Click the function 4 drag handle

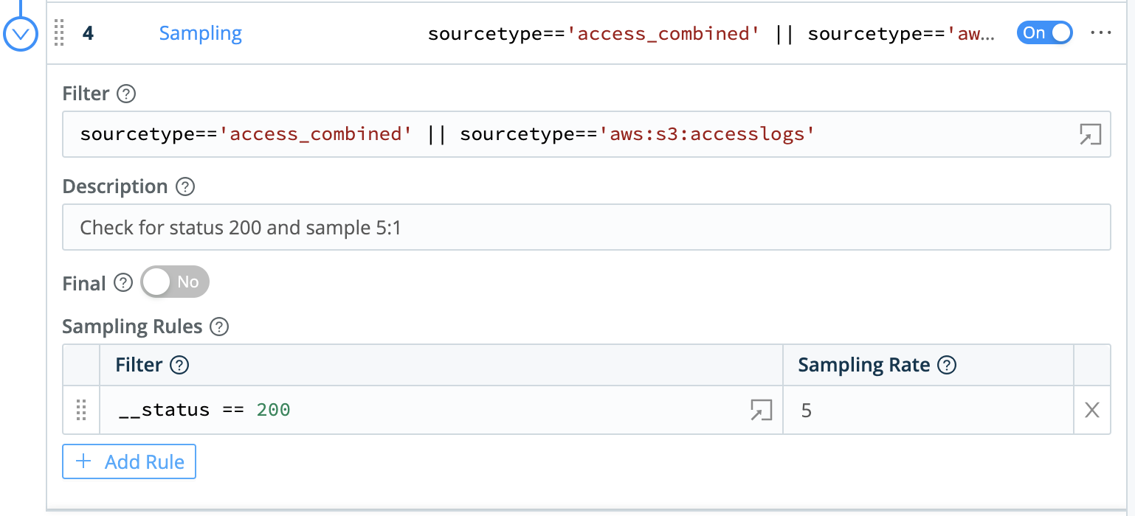(x=59, y=33)
